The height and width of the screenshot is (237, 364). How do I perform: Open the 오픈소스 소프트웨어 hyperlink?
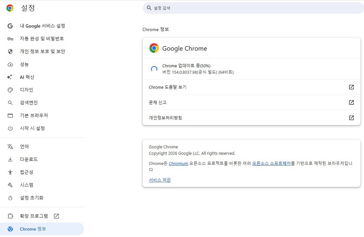[x=271, y=163]
